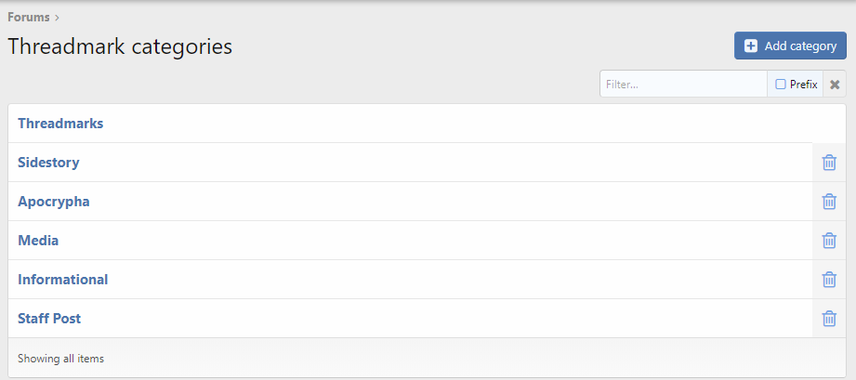Click the Prefix label text

click(803, 85)
